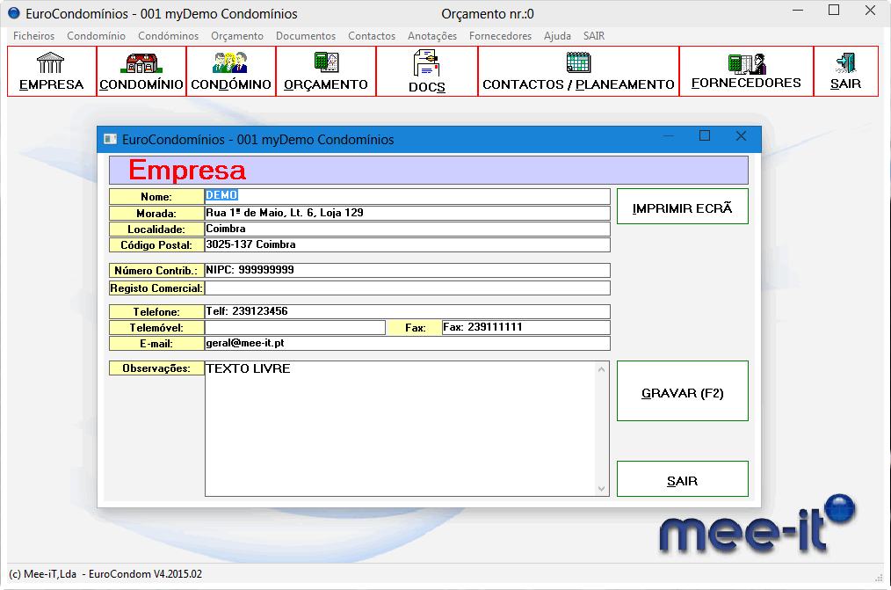Image resolution: width=891 pixels, height=590 pixels.
Task: Click into the Telemóvel field
Action: pos(294,328)
